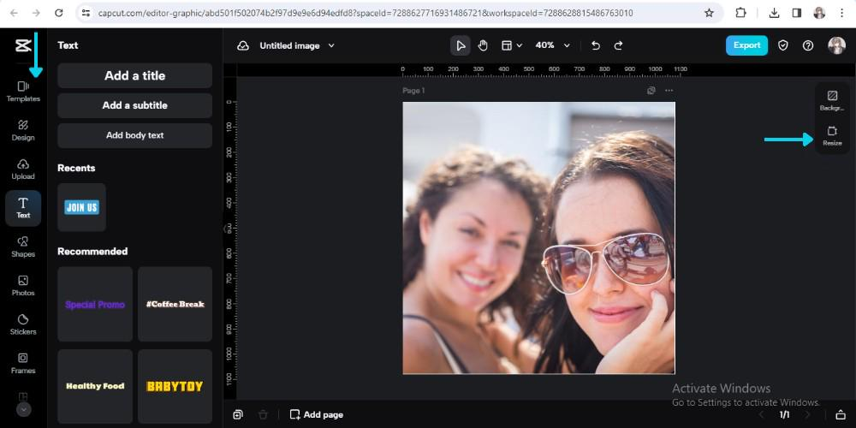Reload the page in browser
The height and width of the screenshot is (428, 856).
click(58, 13)
